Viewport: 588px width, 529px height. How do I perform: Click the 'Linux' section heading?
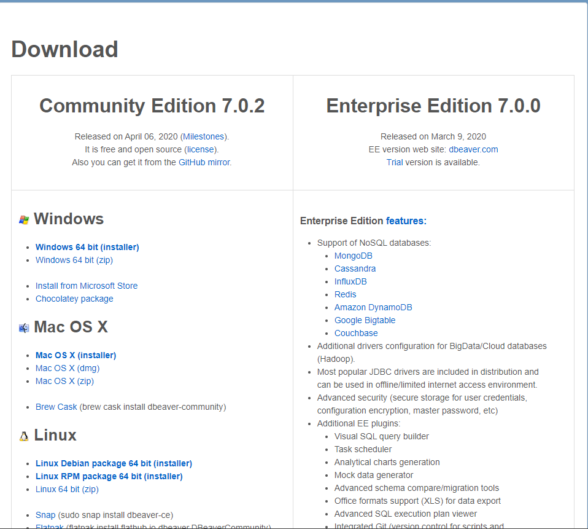[x=55, y=435]
